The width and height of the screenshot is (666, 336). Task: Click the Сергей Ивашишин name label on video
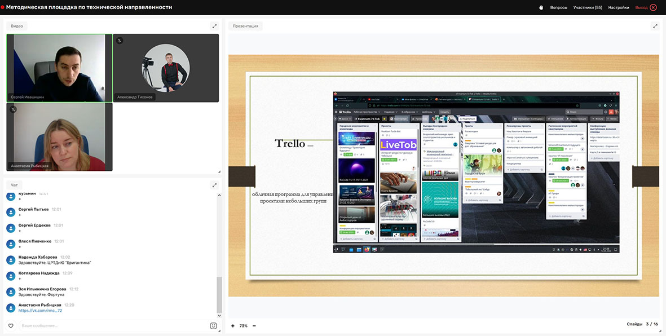pos(27,97)
